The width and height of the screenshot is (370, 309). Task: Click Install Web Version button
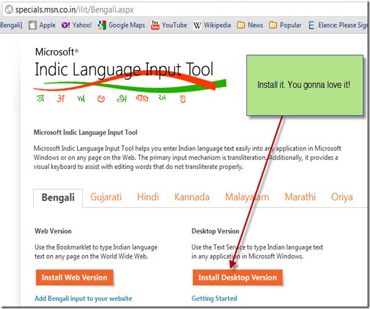[74, 278]
